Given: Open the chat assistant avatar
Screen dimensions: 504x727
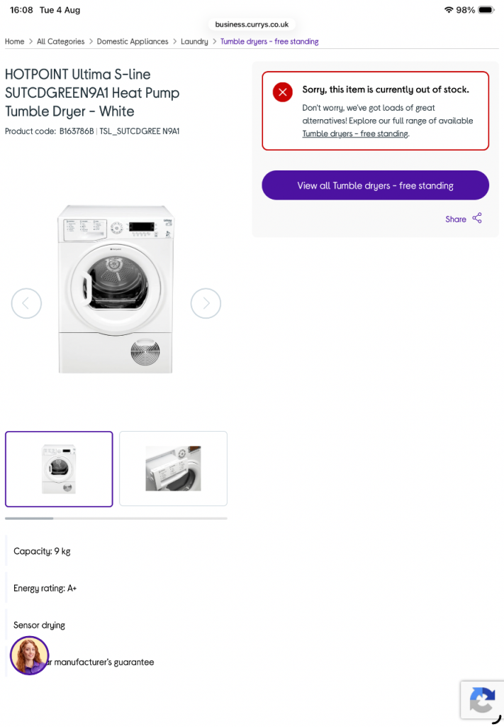Looking at the screenshot, I should [x=29, y=655].
